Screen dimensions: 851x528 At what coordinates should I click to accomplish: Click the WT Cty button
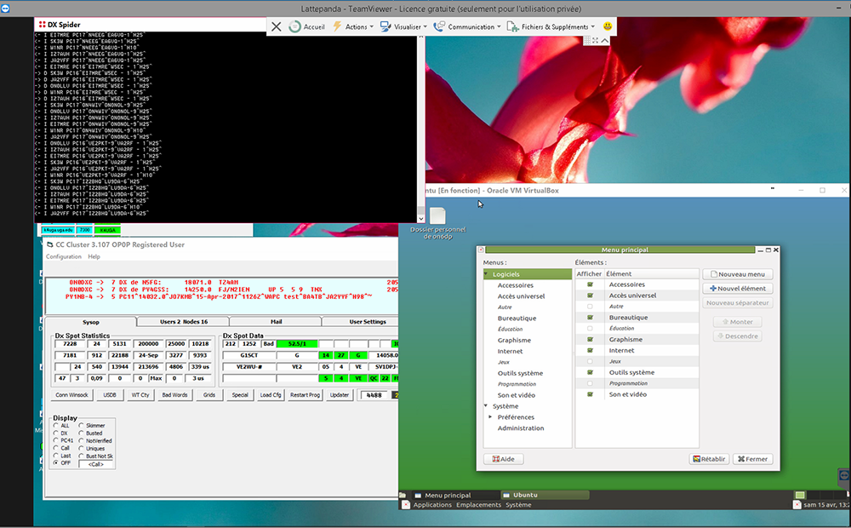[140, 395]
